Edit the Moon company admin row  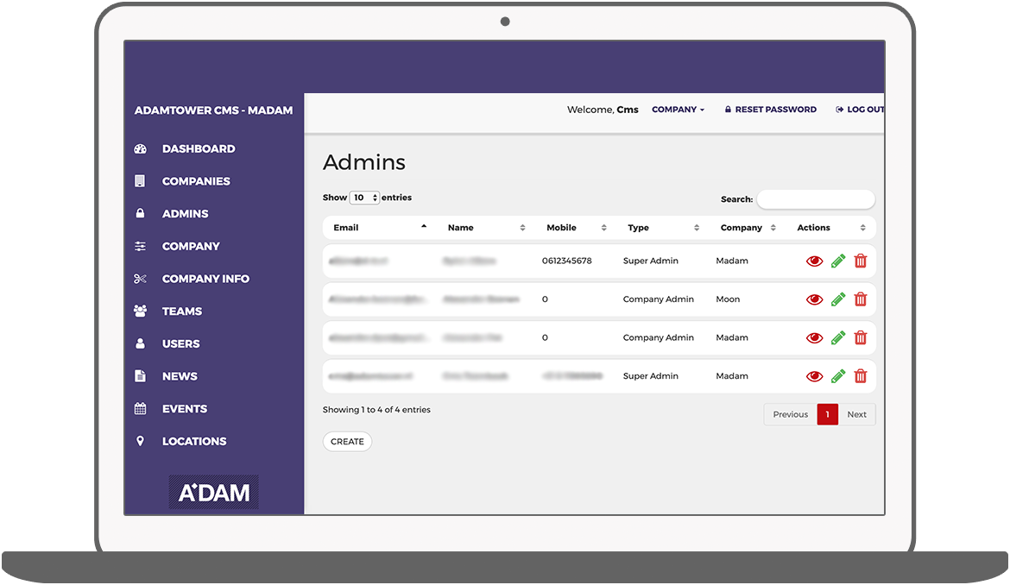(838, 299)
